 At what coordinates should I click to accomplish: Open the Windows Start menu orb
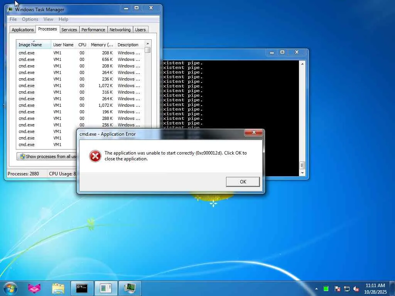[10, 288]
